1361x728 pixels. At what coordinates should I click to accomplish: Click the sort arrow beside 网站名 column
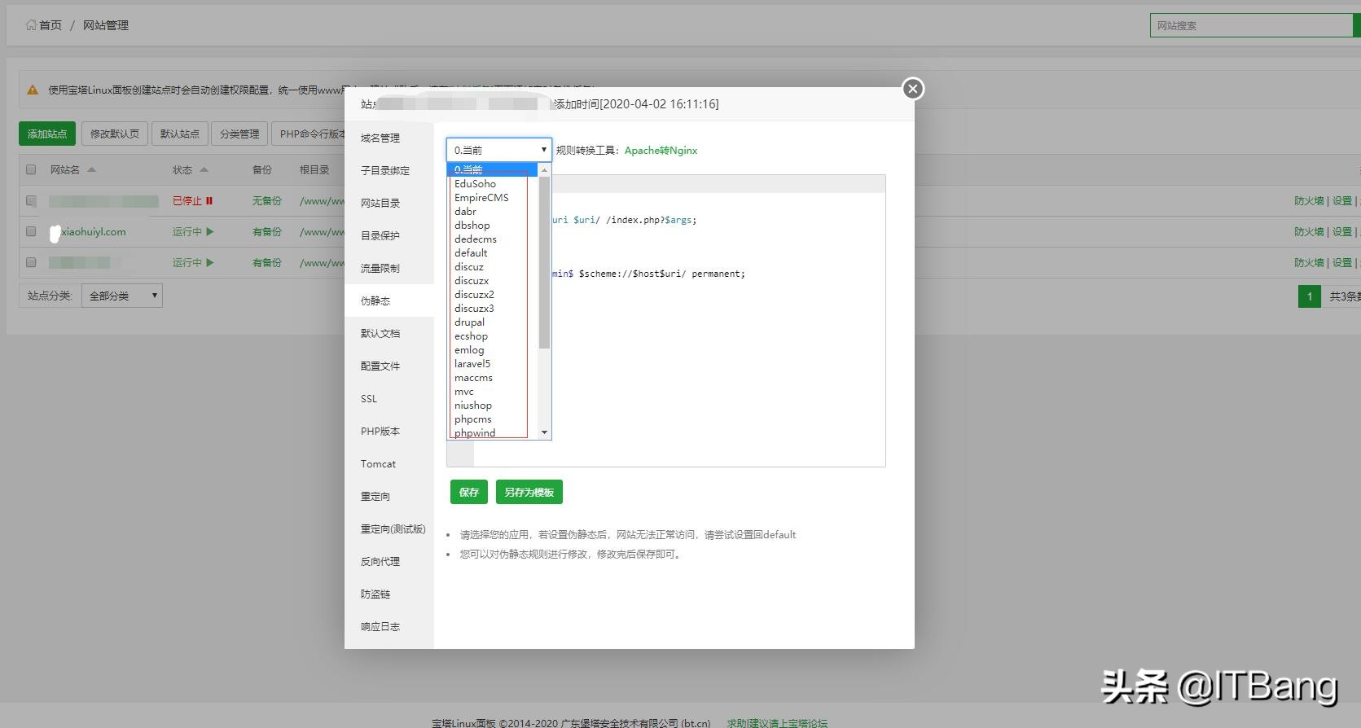[92, 169]
